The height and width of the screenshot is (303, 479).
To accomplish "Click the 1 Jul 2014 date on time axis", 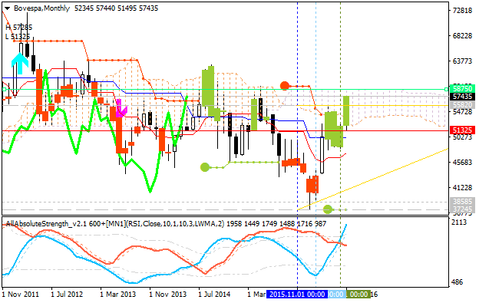I will (x=214, y=295).
